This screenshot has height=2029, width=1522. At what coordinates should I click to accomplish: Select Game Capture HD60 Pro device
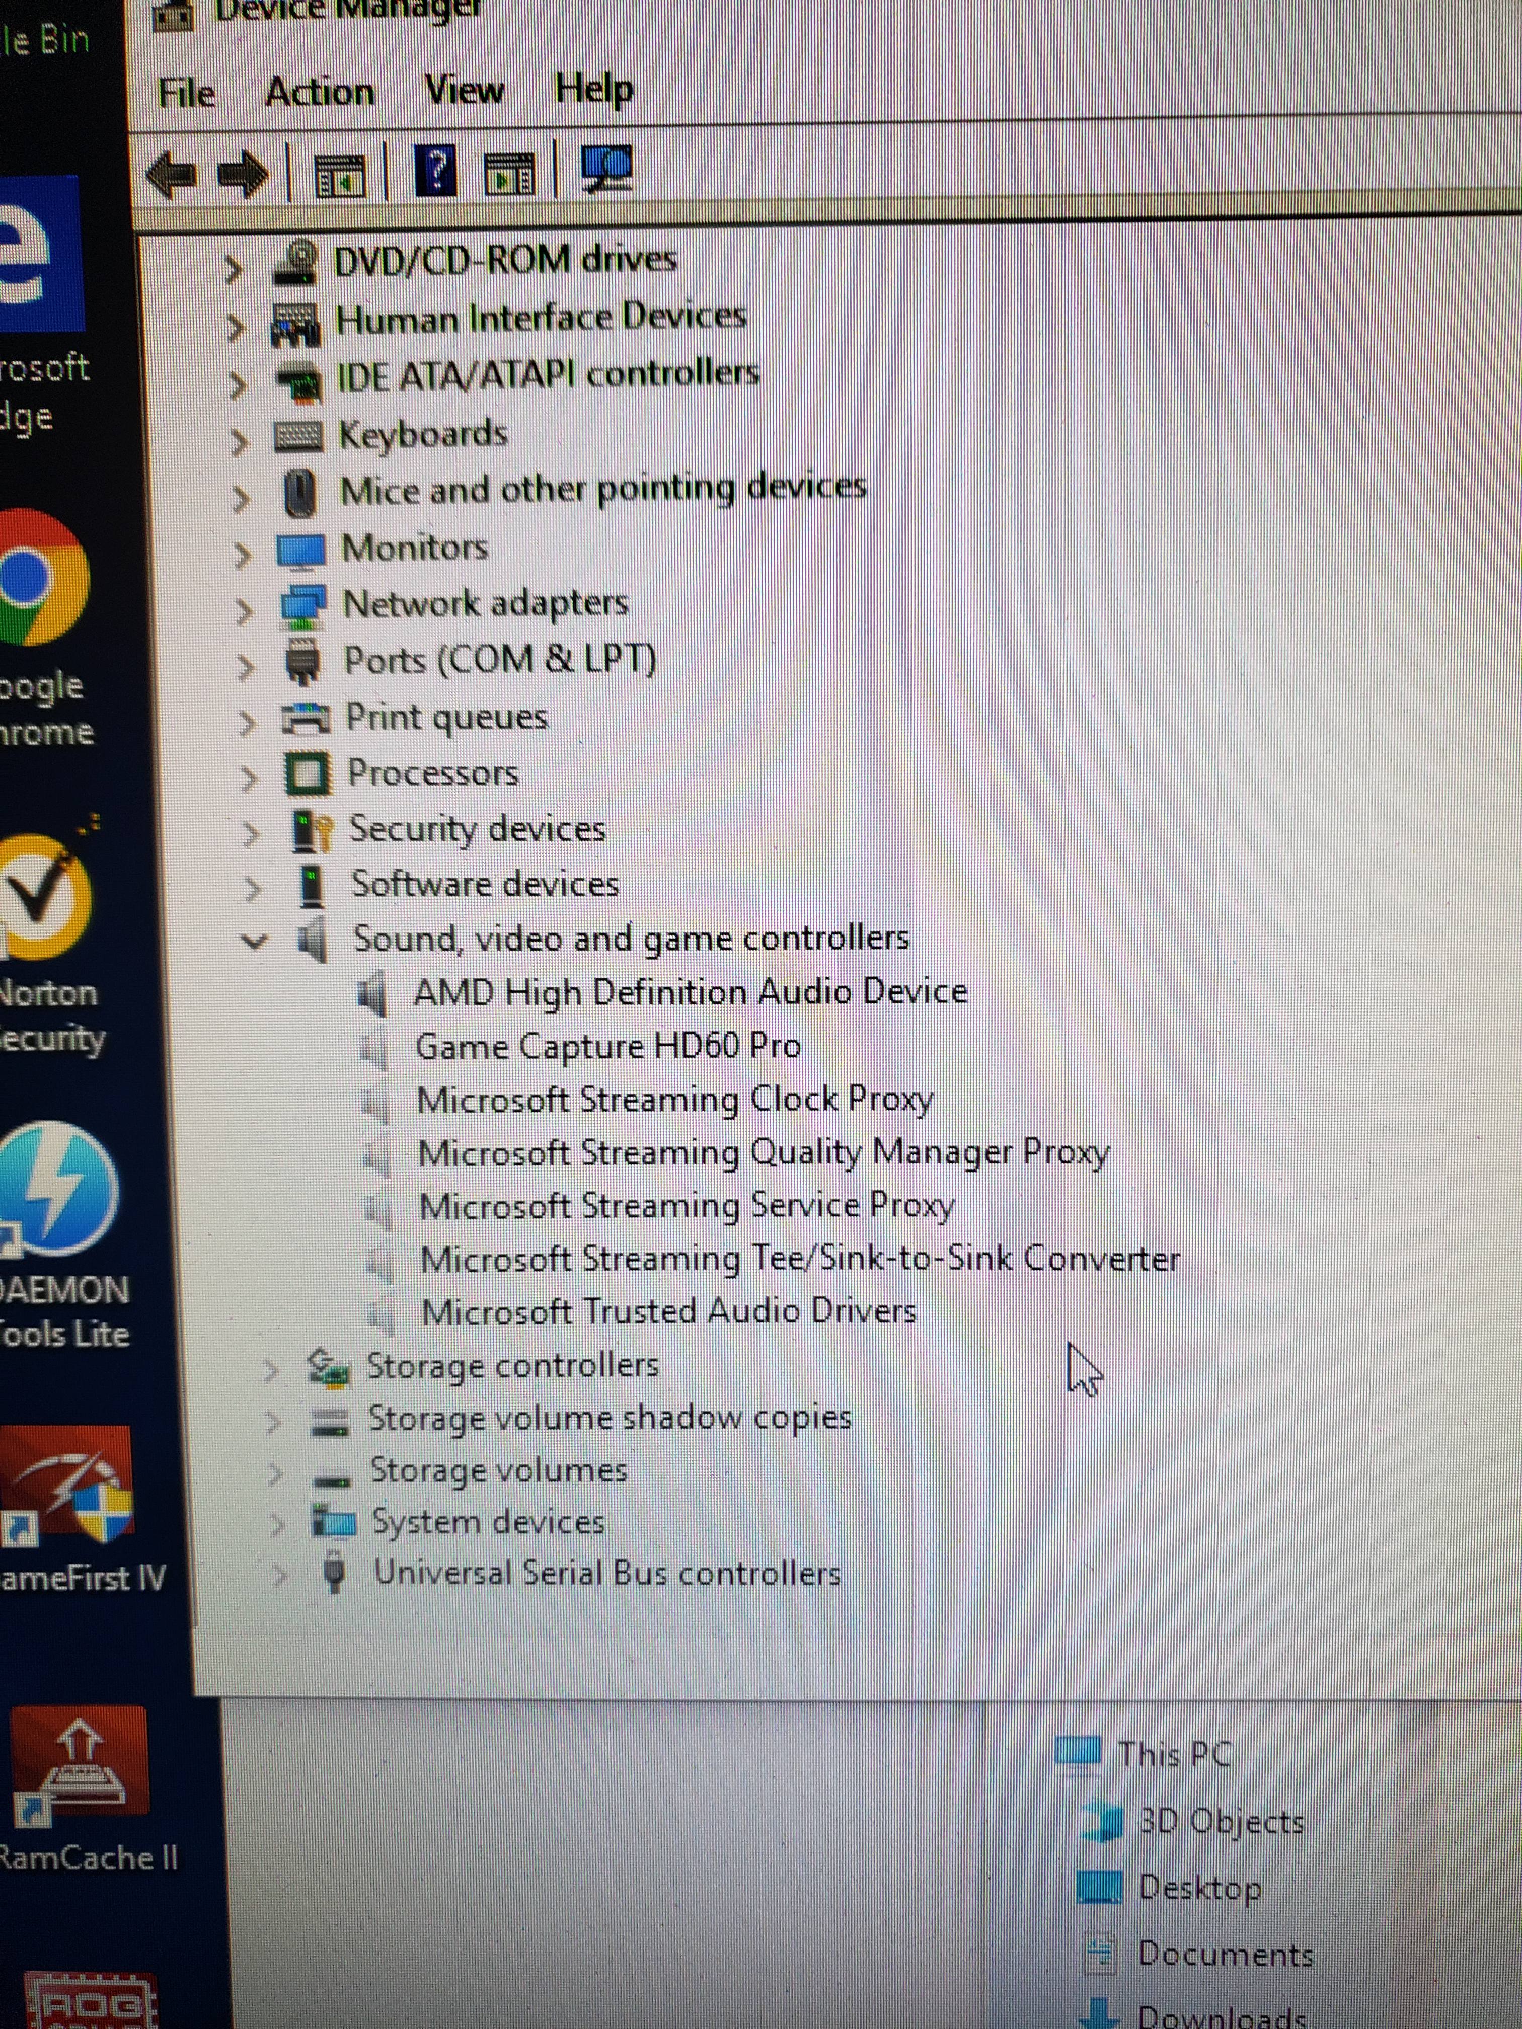tap(608, 1046)
